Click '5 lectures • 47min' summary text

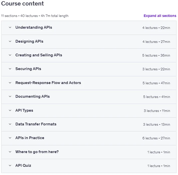[x=156, y=83]
